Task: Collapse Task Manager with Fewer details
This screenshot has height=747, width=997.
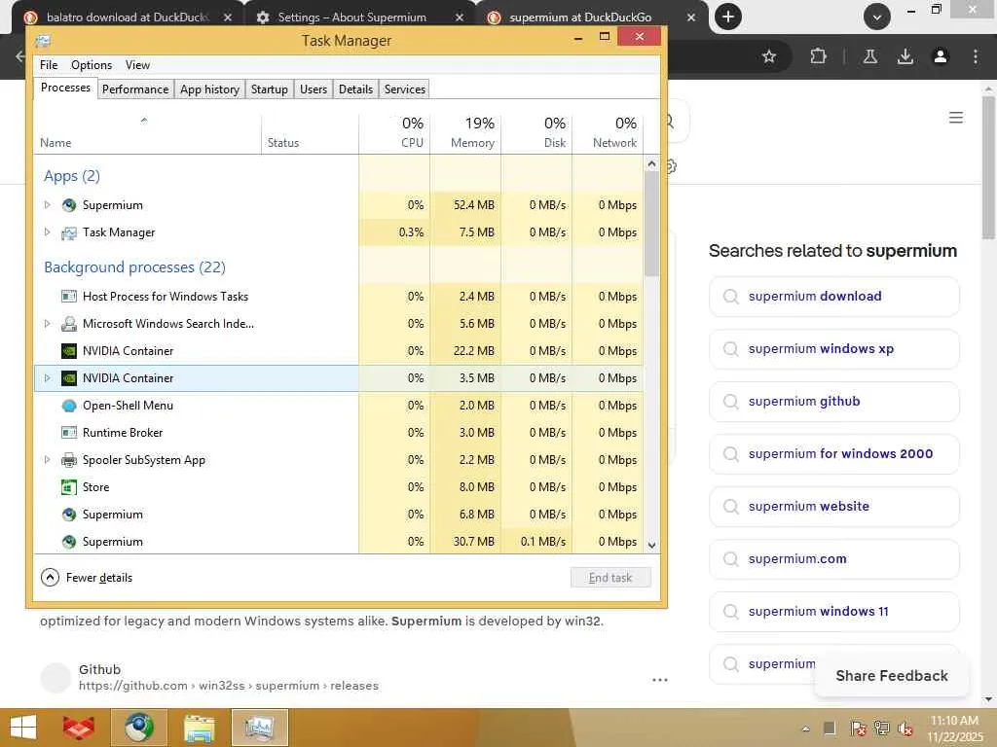Action: pos(87,578)
